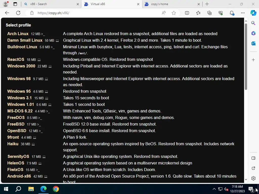Open muted volume tray icon
Screen dimensions: 259x194
pos(226,189)
